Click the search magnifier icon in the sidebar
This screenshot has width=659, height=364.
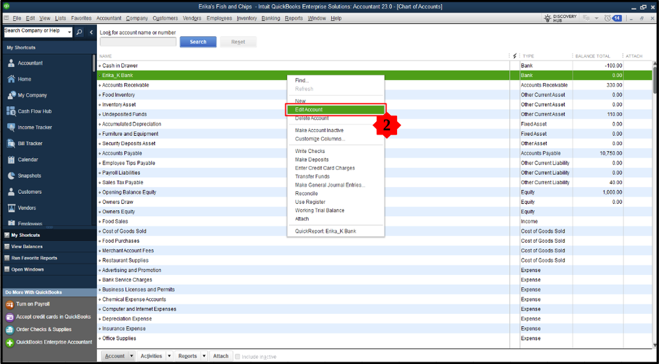tap(79, 32)
